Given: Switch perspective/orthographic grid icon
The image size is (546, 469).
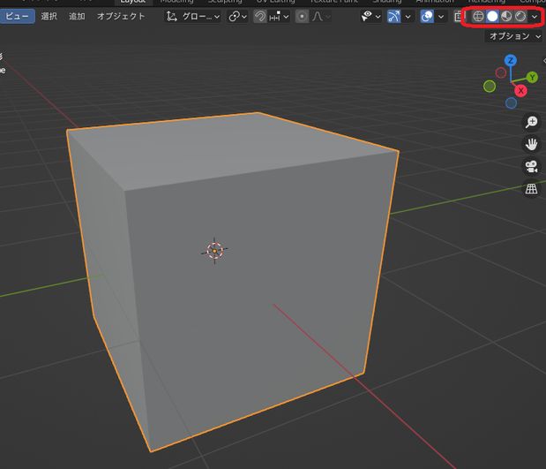Looking at the screenshot, I should [531, 189].
